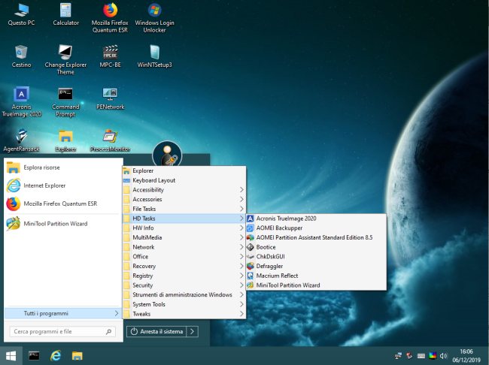Open Change Explorer Theme desktop icon
The image size is (489, 365).
point(65,59)
